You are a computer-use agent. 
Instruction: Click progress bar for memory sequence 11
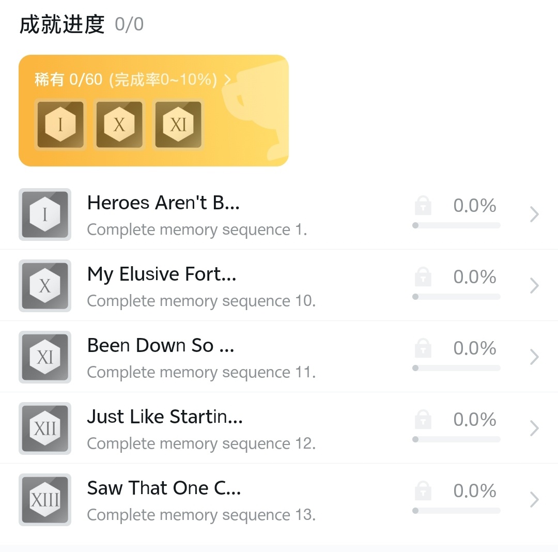coord(456,368)
